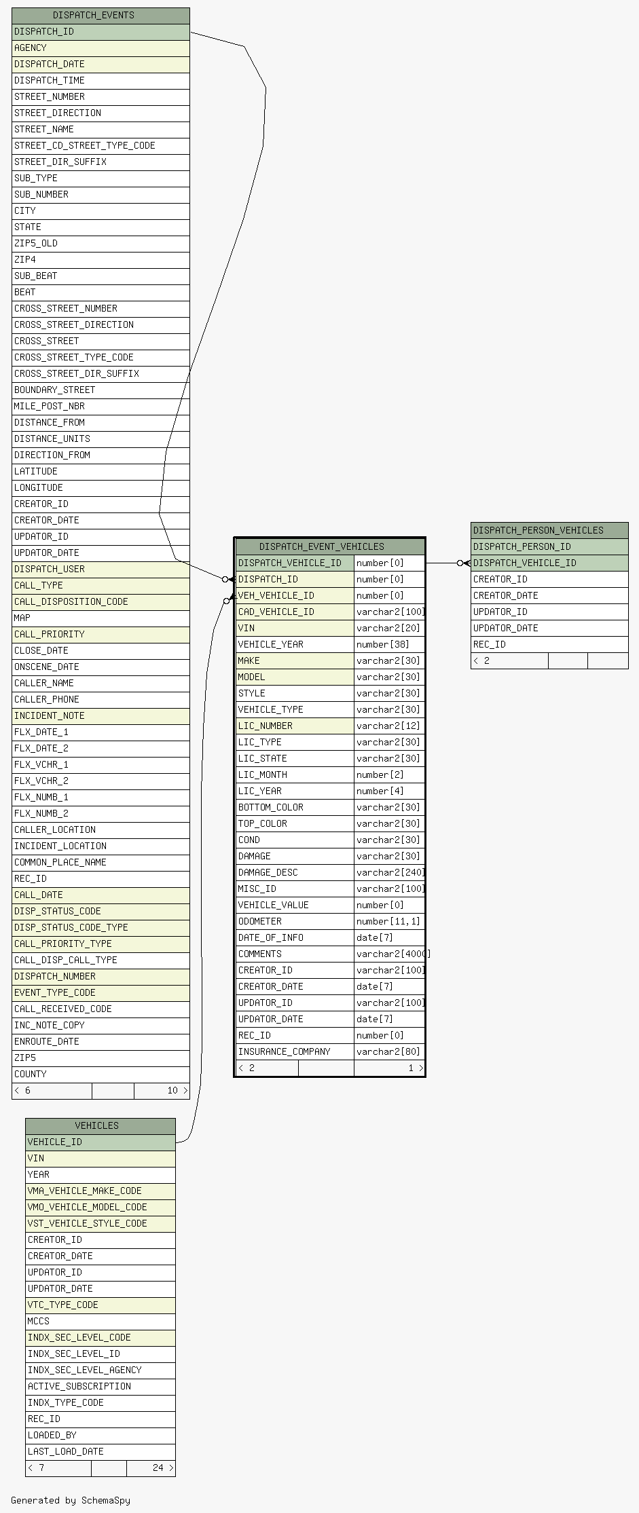The height and width of the screenshot is (1513, 639).
Task: Select the CALL_TYPE column row
Action: 101,586
